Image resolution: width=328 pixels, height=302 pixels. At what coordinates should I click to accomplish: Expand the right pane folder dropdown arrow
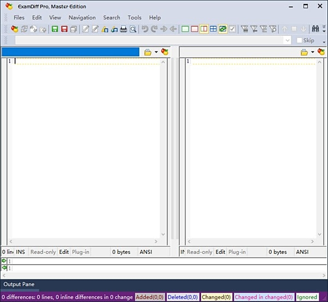(313, 52)
